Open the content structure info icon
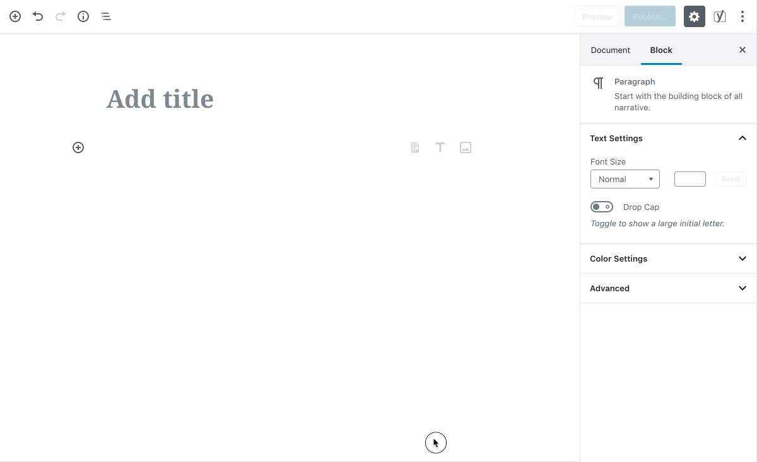This screenshot has height=462, width=757. click(x=83, y=16)
